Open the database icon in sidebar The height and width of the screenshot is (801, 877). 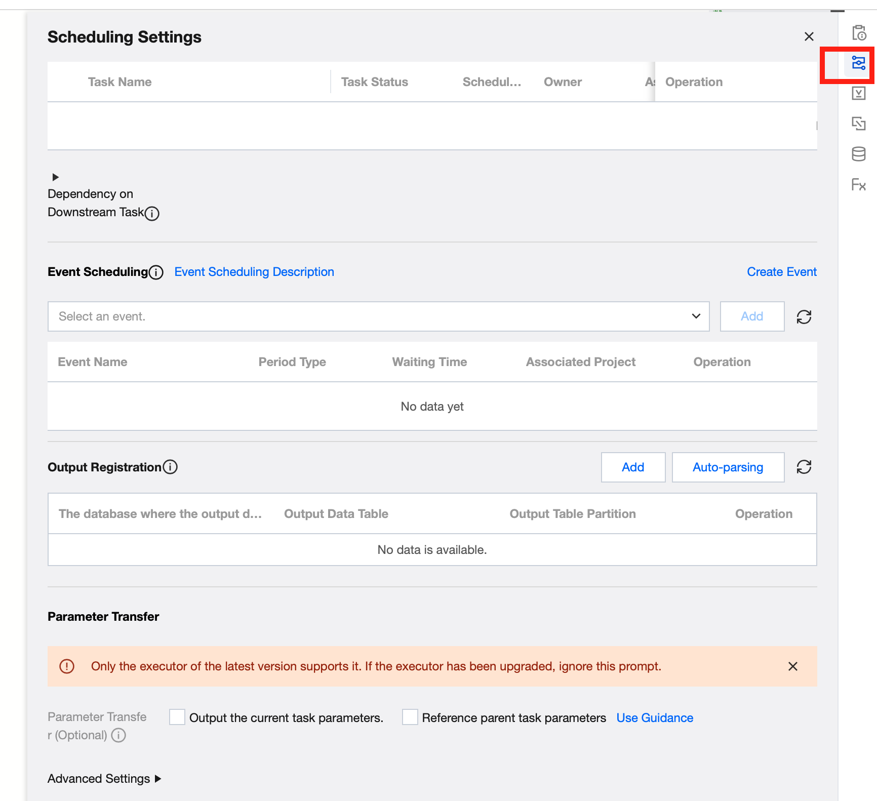[x=859, y=154]
